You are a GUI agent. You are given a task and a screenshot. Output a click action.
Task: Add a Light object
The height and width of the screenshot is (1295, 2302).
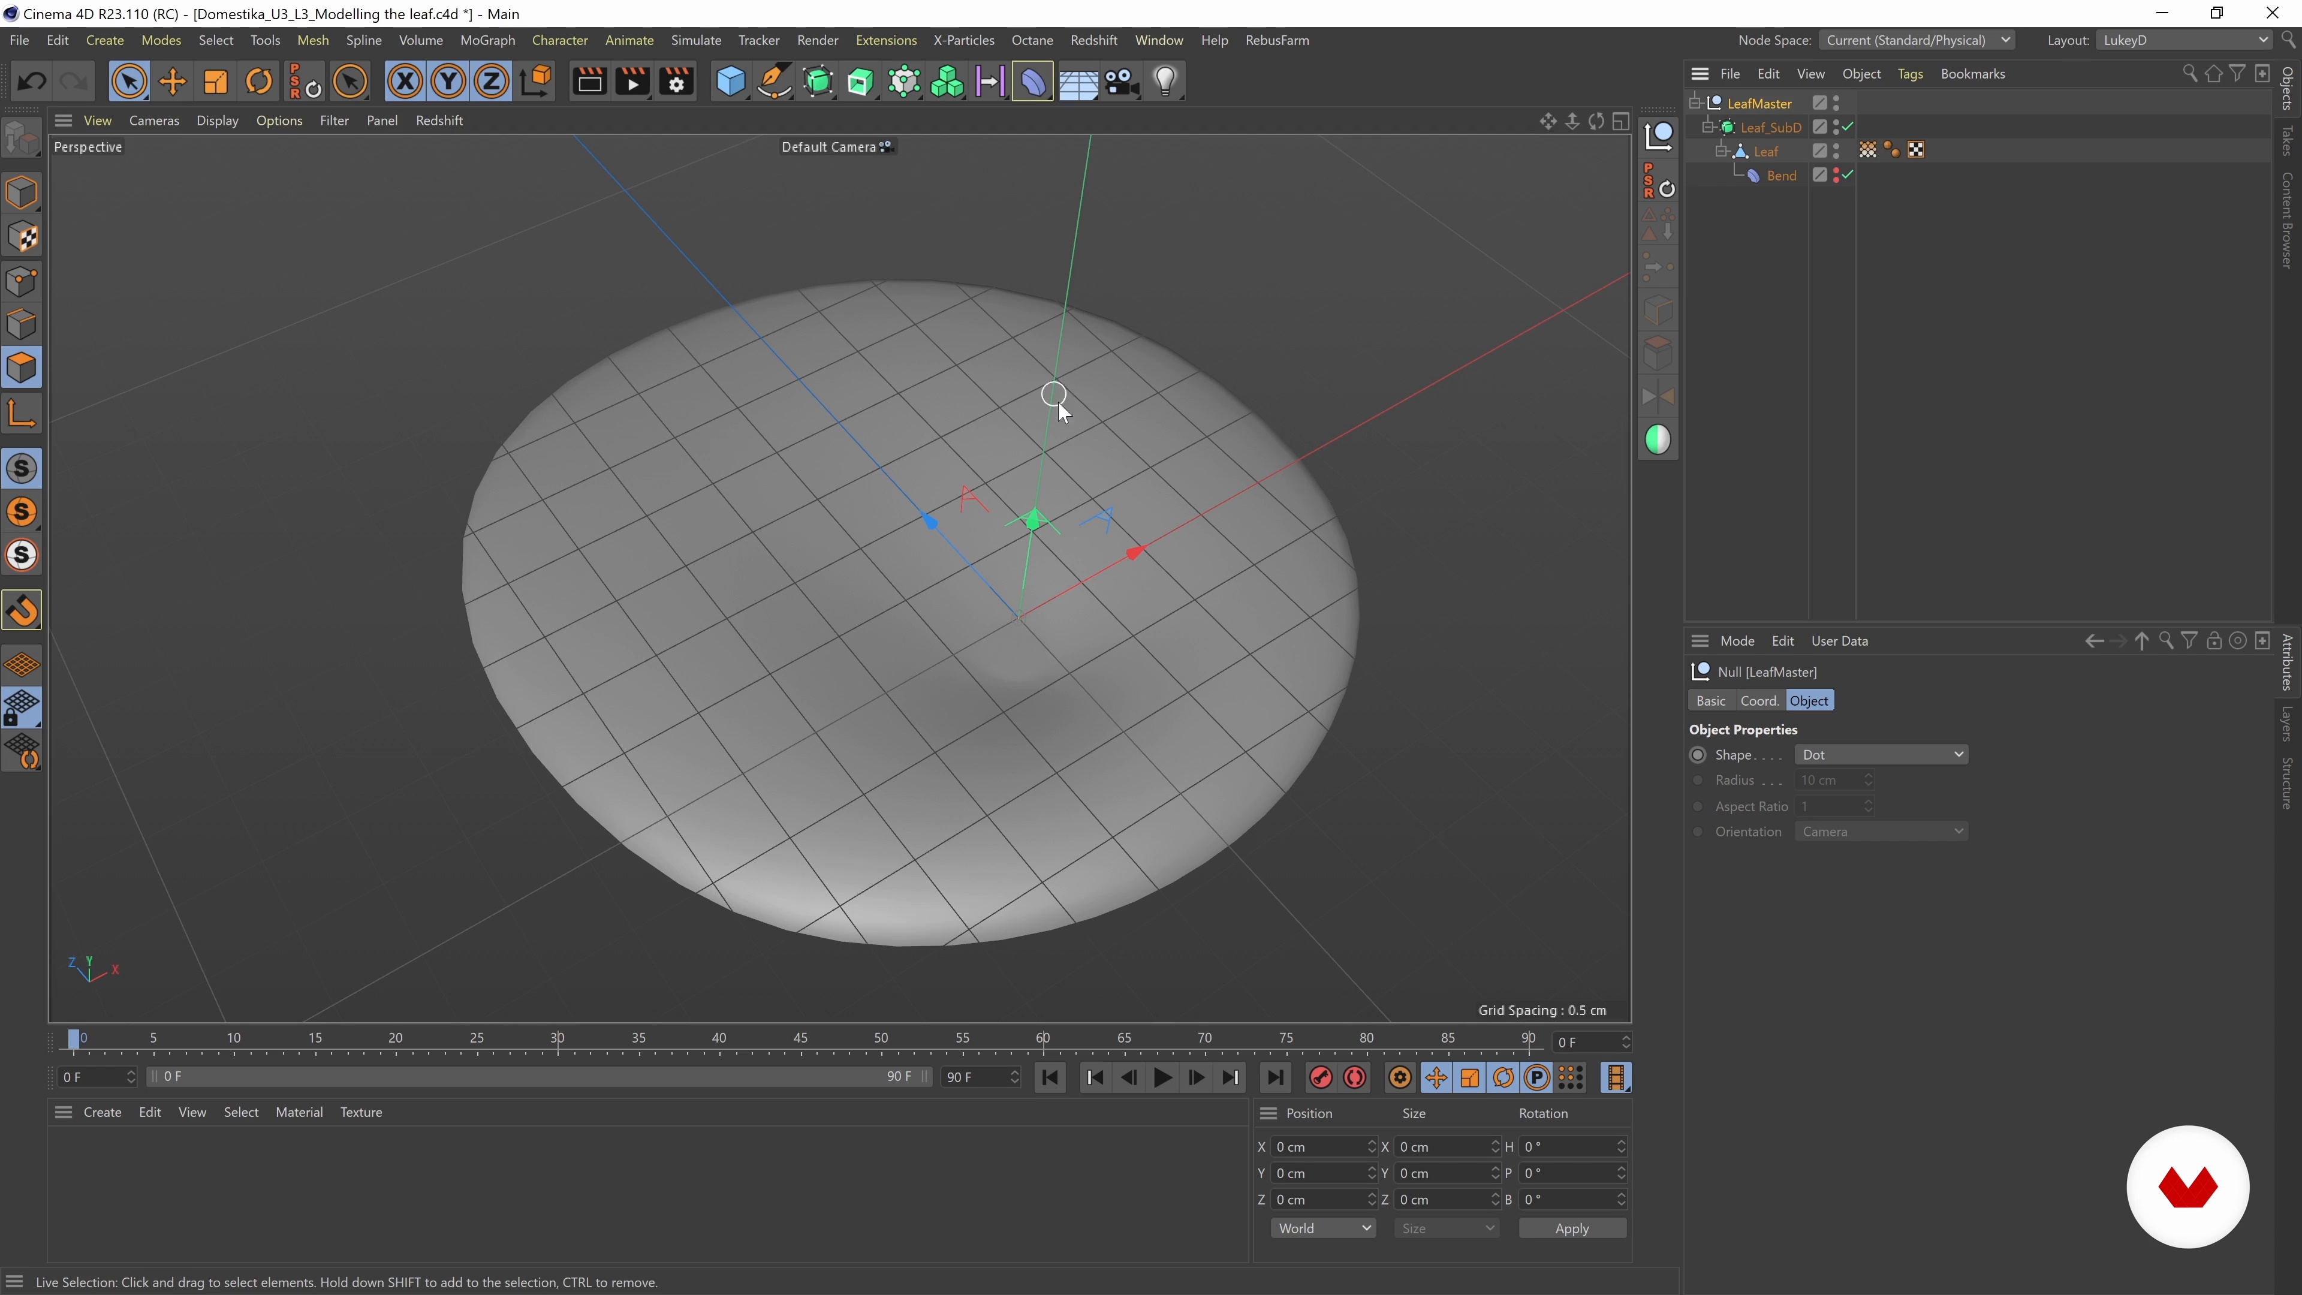1164,82
